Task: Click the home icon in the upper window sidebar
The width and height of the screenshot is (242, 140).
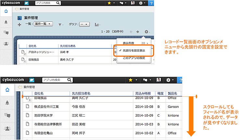Action: (6, 11)
